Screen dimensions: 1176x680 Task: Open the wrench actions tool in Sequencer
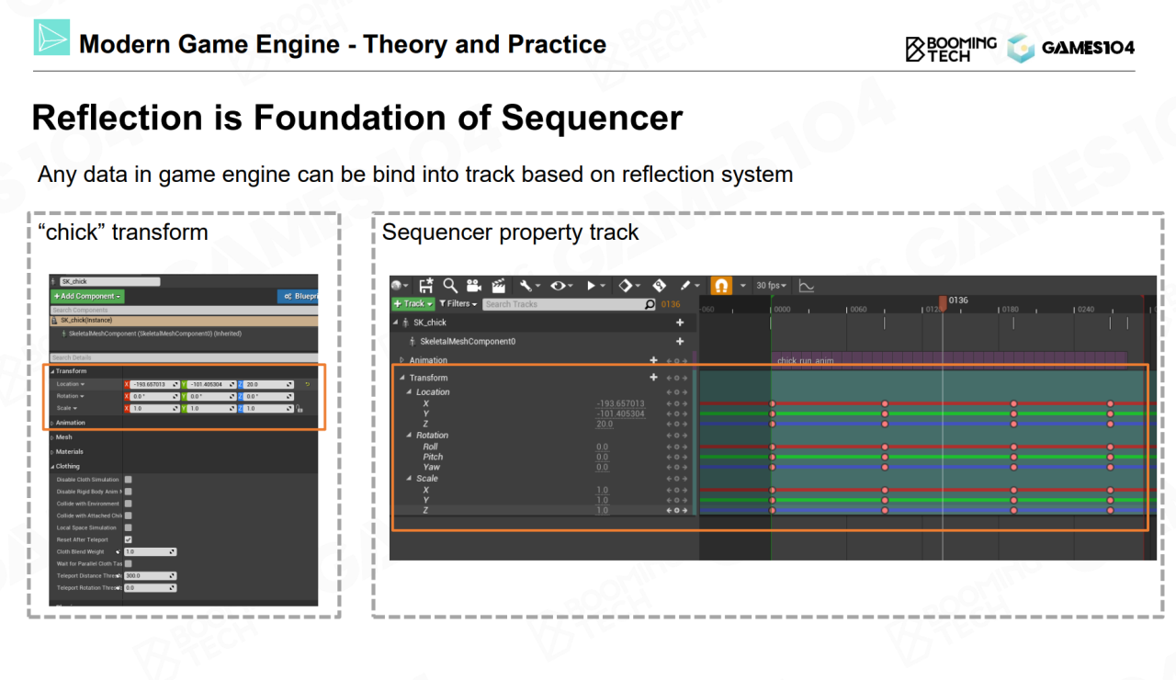528,286
